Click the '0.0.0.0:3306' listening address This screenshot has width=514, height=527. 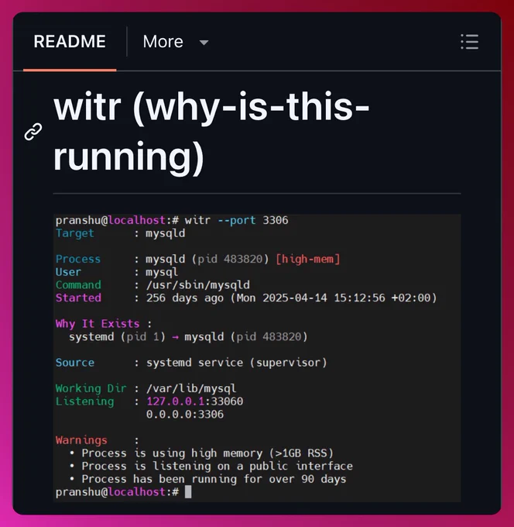point(185,415)
